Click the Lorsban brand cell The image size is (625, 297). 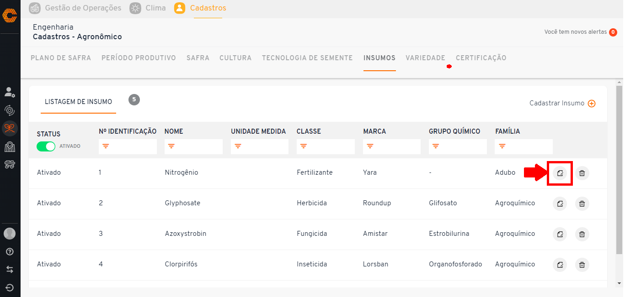(x=376, y=265)
